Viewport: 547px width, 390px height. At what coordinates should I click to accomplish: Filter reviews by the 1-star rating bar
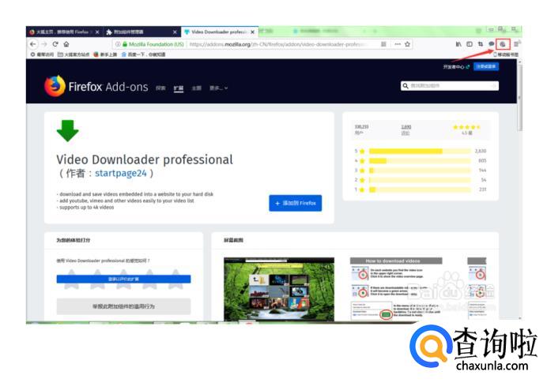coord(420,189)
